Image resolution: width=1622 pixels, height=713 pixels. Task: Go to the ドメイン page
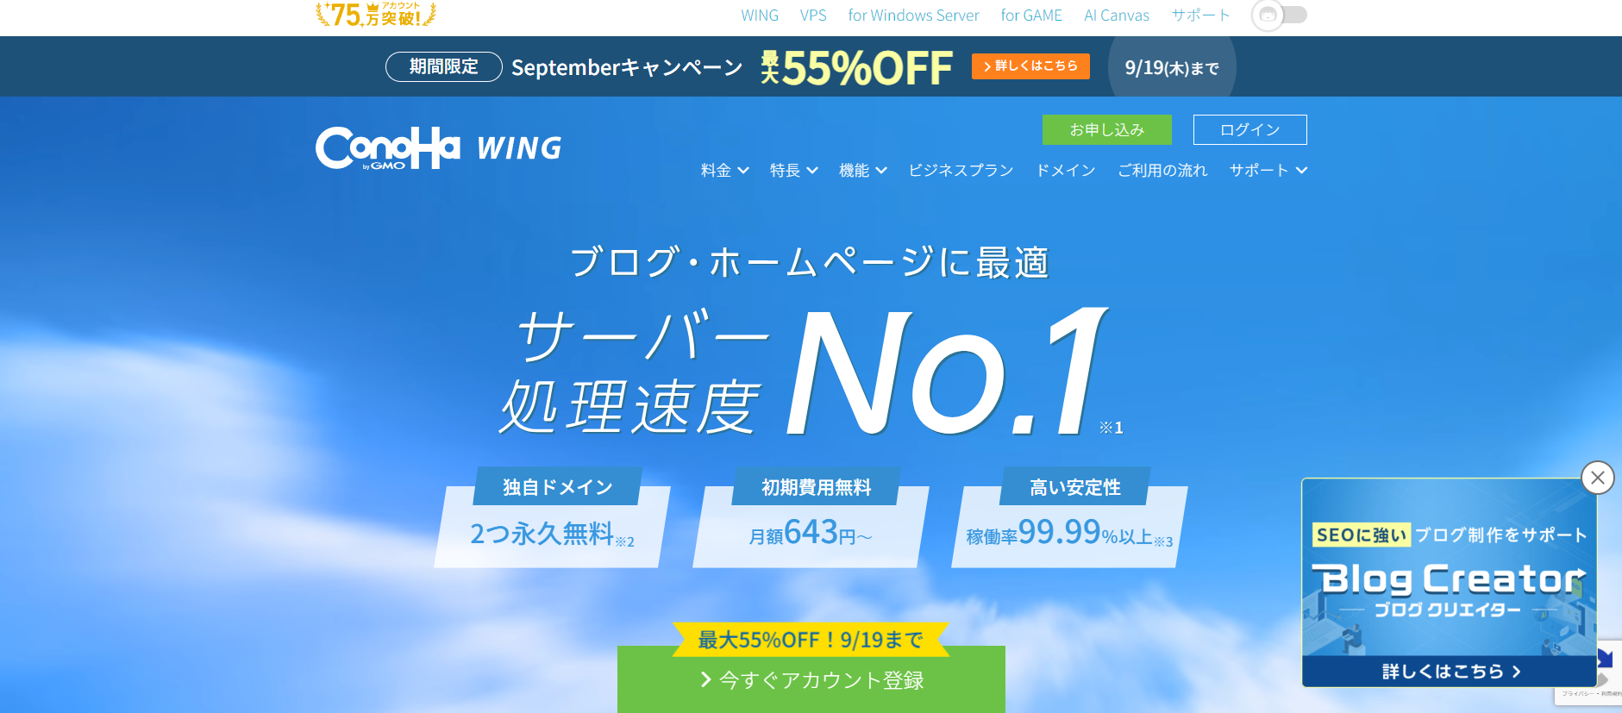[x=1066, y=171]
